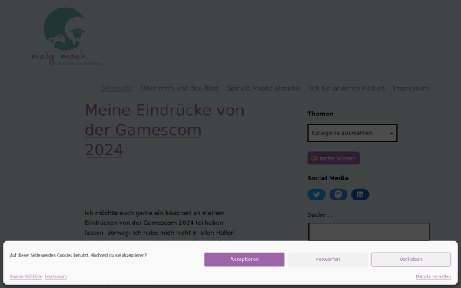Click the melly maeh sheep logo
The width and height of the screenshot is (461, 288).
pos(66,36)
